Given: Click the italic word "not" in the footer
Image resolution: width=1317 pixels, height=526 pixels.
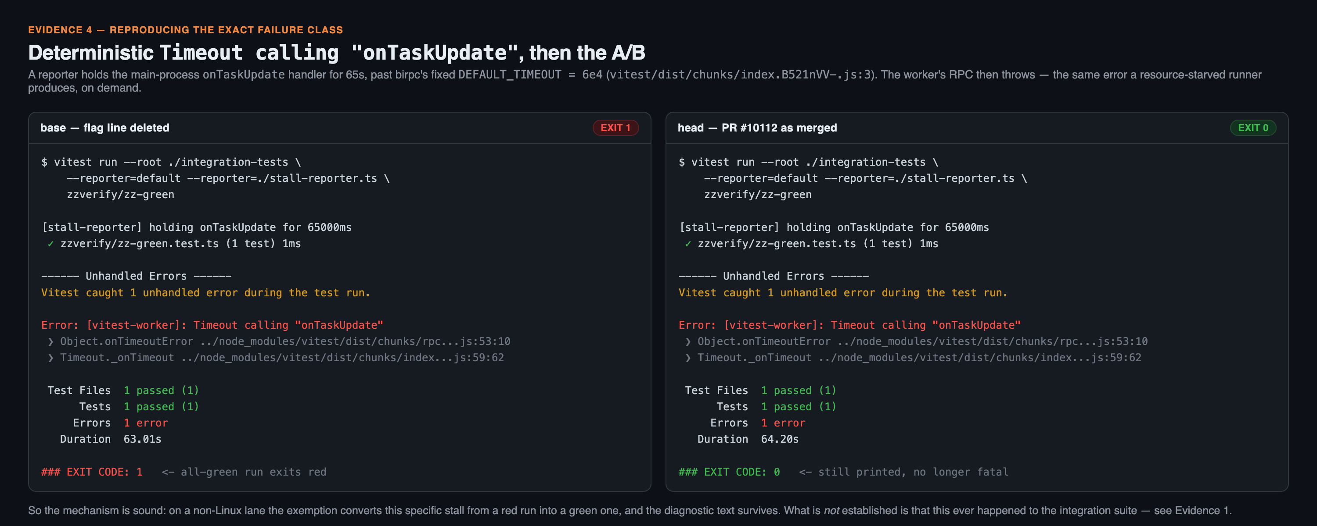Looking at the screenshot, I should tap(831, 511).
